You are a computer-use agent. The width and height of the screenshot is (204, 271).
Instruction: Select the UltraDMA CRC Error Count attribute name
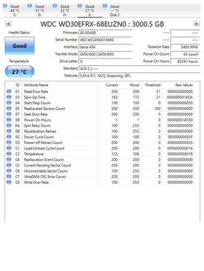click(45, 177)
